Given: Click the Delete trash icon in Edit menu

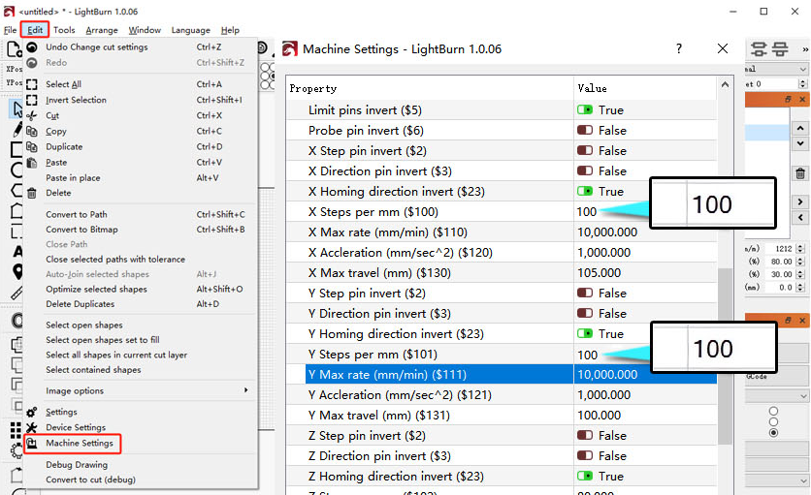Looking at the screenshot, I should (32, 193).
